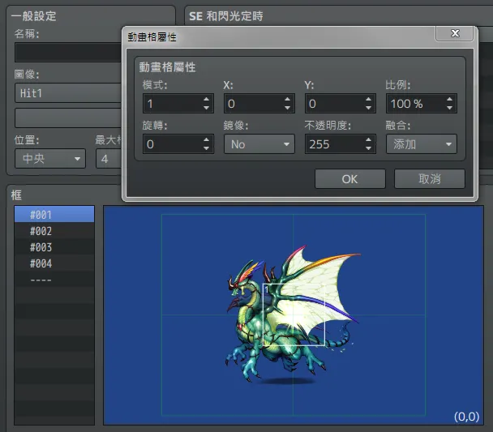The width and height of the screenshot is (493, 432).
Task: Select frame #002 in the 框 list
Action: [x=54, y=231]
